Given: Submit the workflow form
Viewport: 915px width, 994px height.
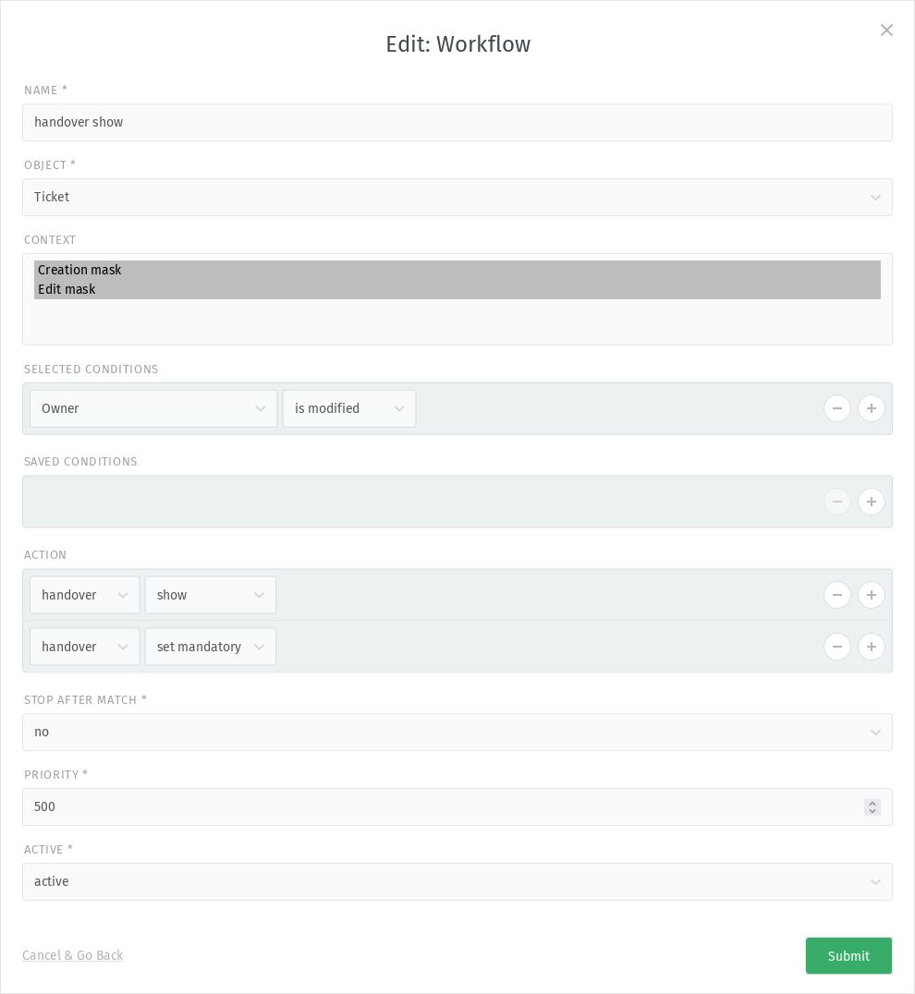Looking at the screenshot, I should click(x=848, y=955).
